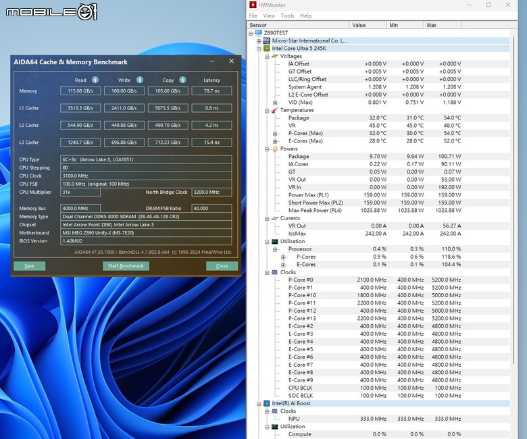The height and width of the screenshot is (439, 527).
Task: Expand the P-Cores utilization entry
Action: pos(283,257)
